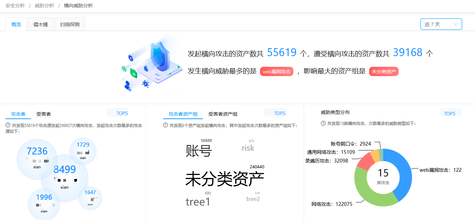Screen dimensions: 475x221
Task: Expand the time filter chevron arrow
Action: [455, 24]
